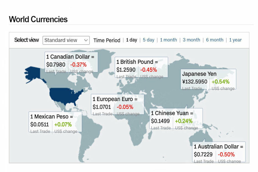Show the 1 year time period

pos(236,40)
